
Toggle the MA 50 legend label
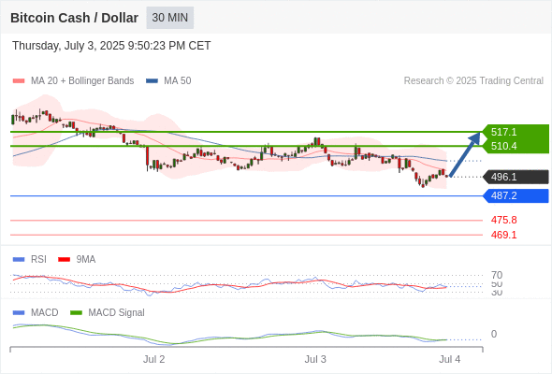178,81
